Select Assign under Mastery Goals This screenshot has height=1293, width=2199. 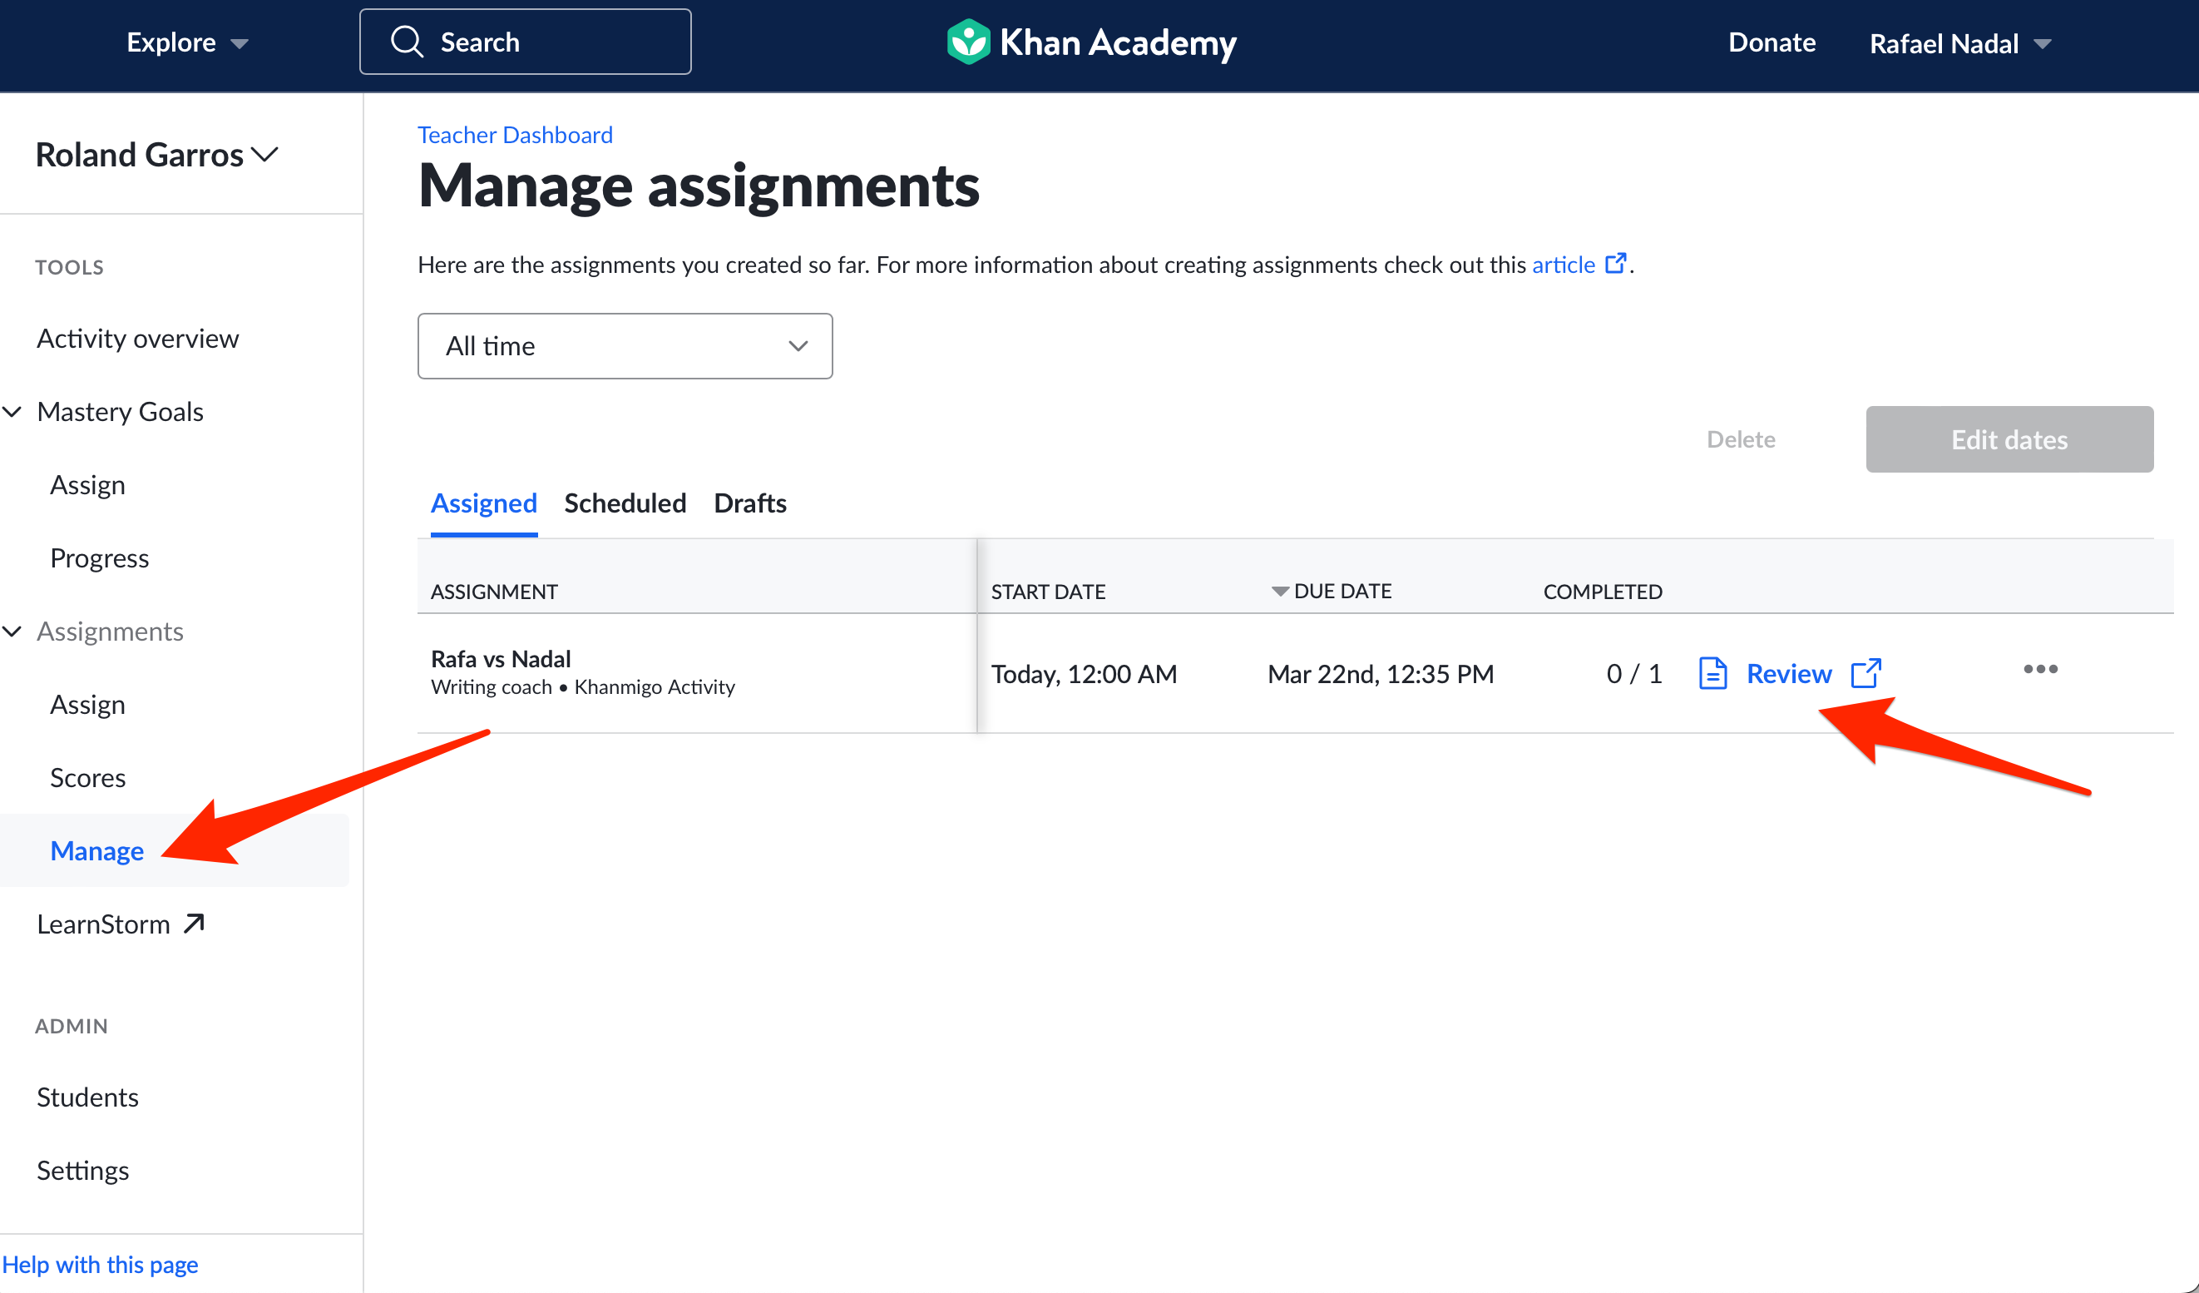coord(87,484)
